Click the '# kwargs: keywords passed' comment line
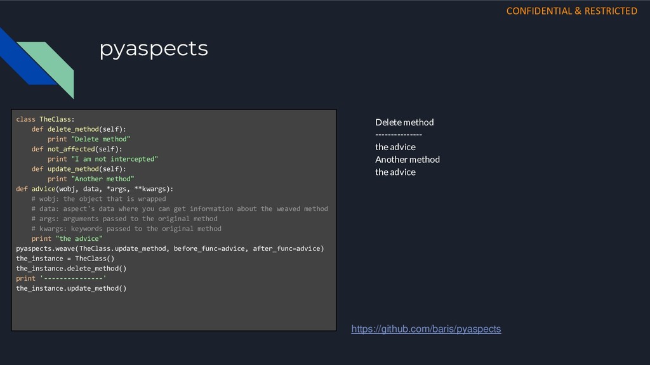The width and height of the screenshot is (650, 365). (x=126, y=228)
